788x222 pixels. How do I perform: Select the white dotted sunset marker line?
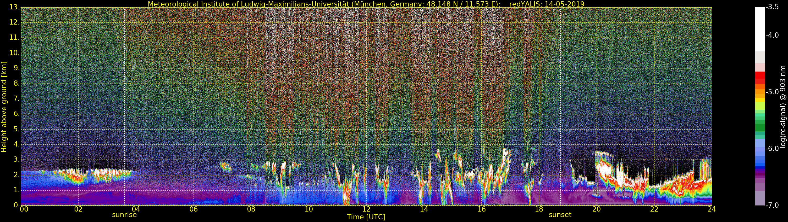(x=560, y=106)
